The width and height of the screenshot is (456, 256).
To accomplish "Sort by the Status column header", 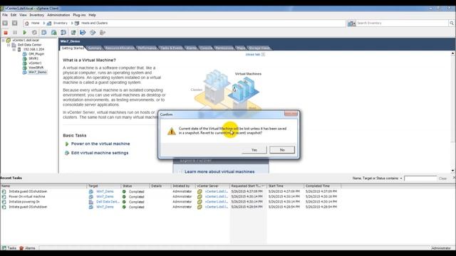I will tap(135, 186).
